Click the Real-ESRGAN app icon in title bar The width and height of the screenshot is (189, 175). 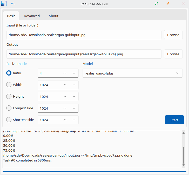coord(4,4)
